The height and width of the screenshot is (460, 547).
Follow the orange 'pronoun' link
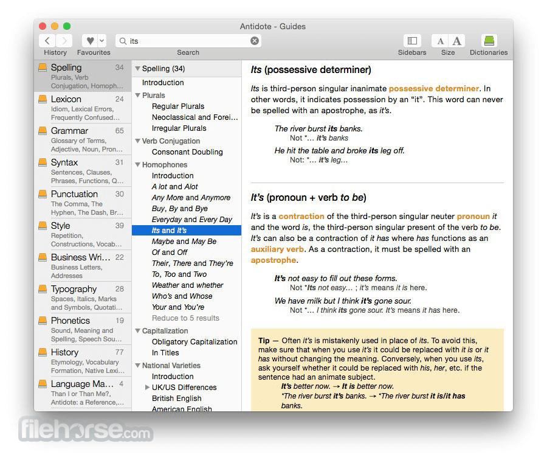coord(473,216)
